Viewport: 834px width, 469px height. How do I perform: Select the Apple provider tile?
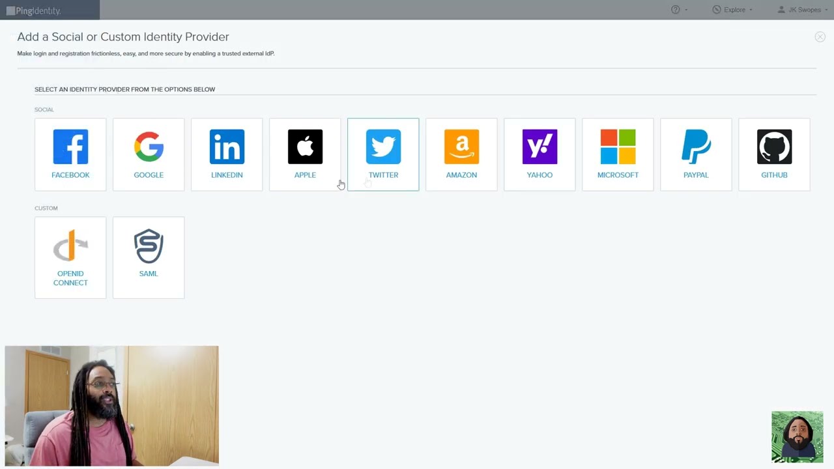point(305,154)
